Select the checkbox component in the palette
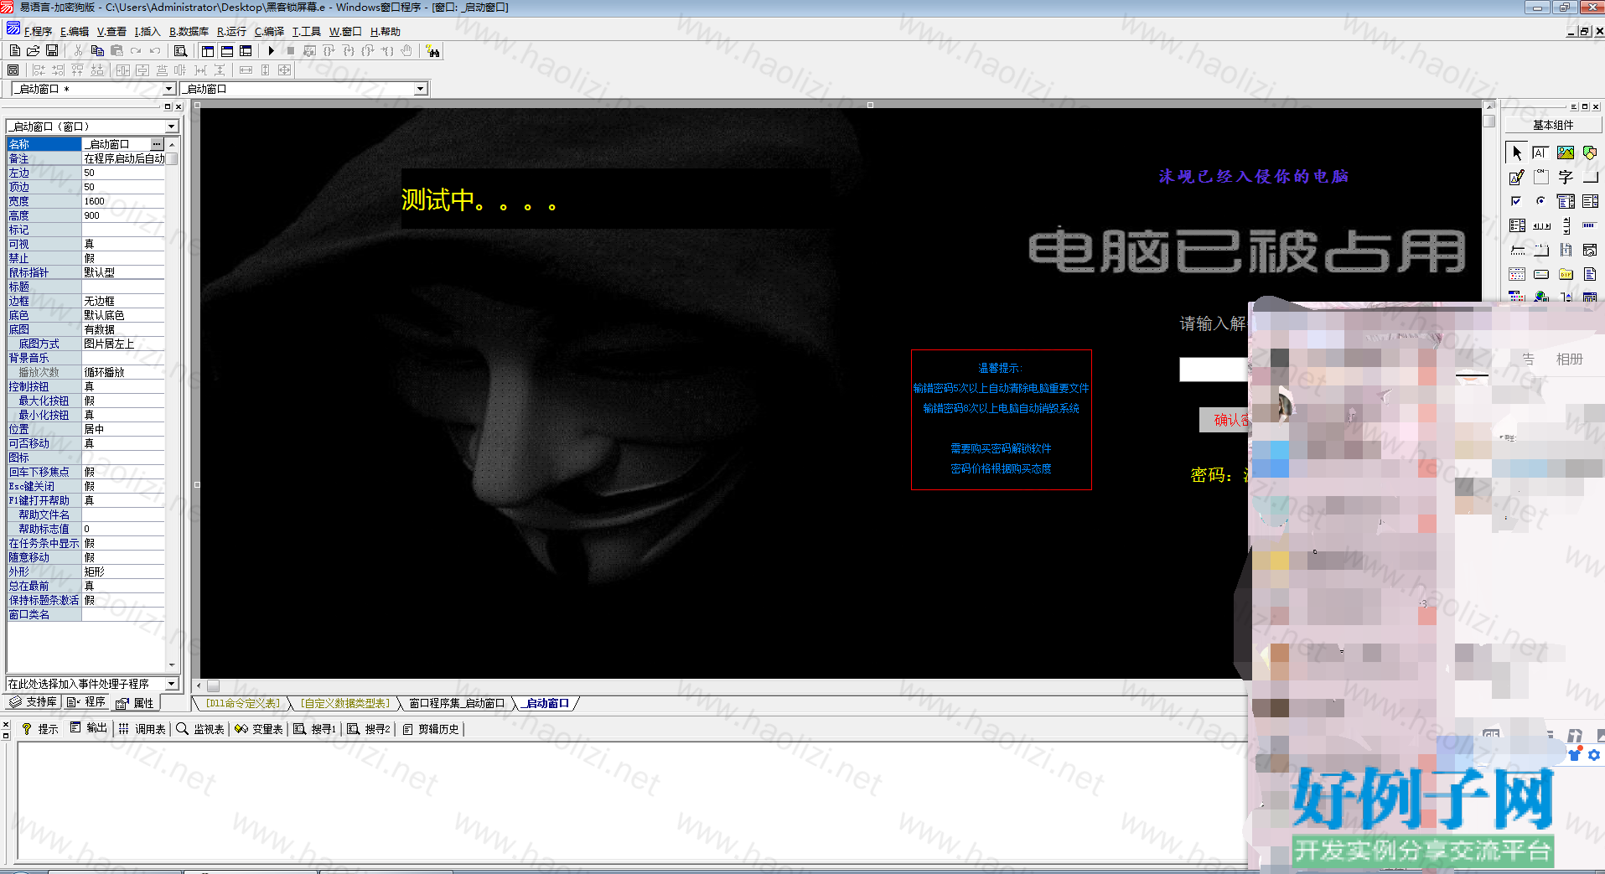1605x874 pixels. tap(1516, 201)
